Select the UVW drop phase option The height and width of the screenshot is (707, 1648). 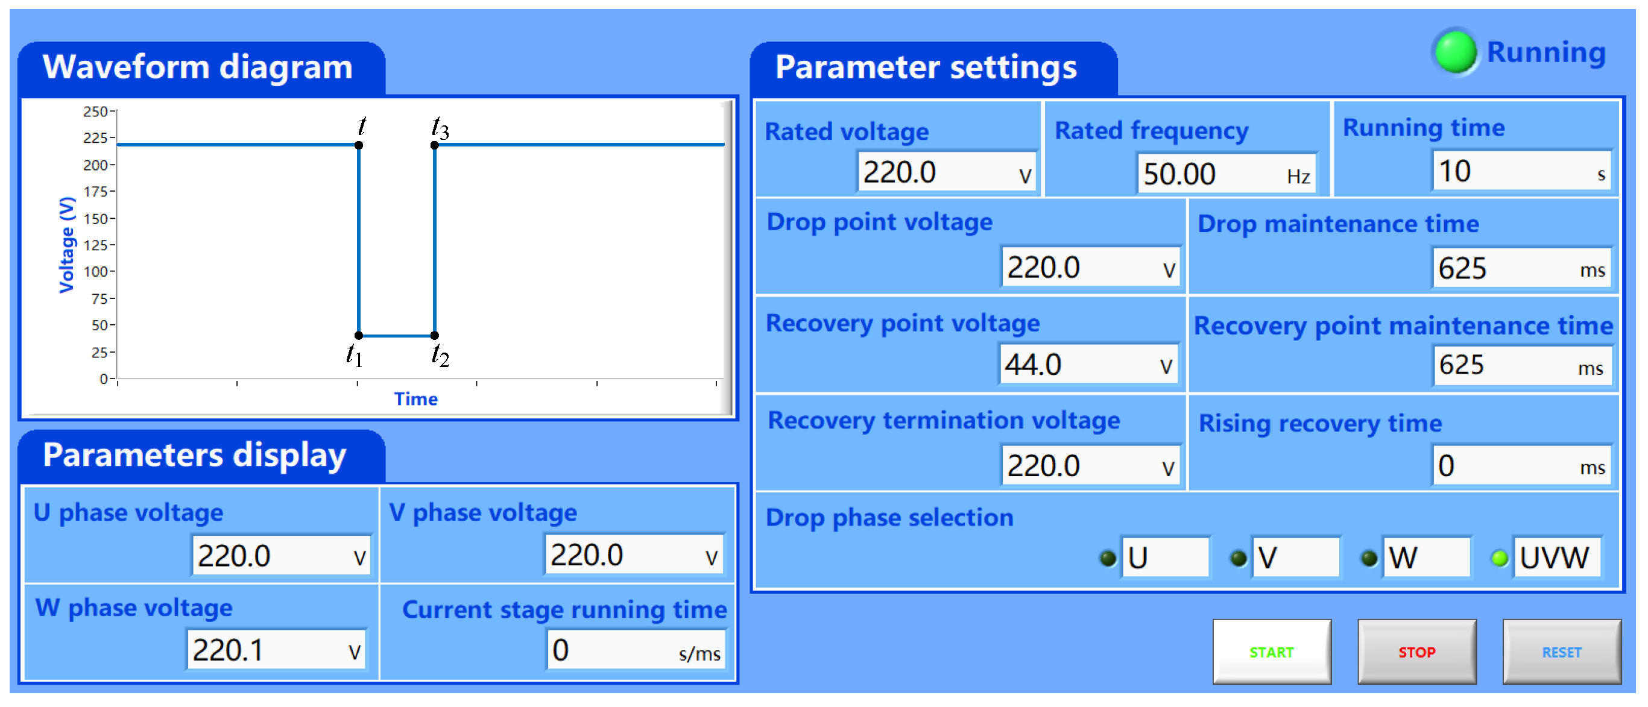click(1500, 558)
